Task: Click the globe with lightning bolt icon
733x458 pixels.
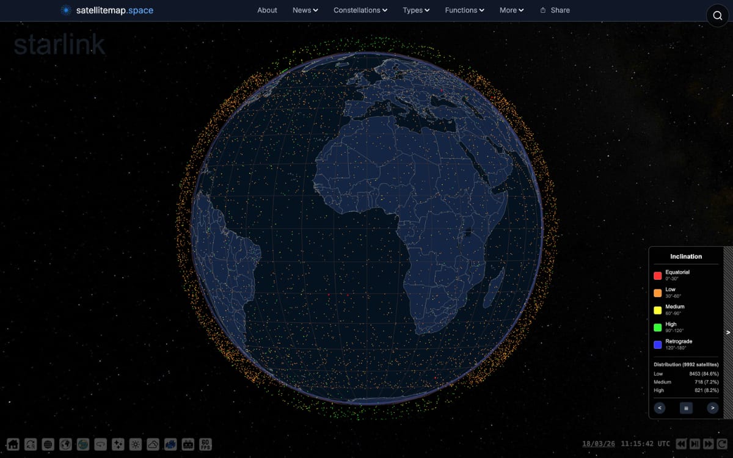Action: 65,444
